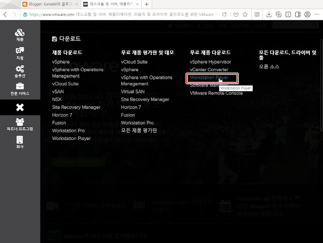
Task: Open the 전문 서비스 briefcase icon
Action: coord(20,89)
